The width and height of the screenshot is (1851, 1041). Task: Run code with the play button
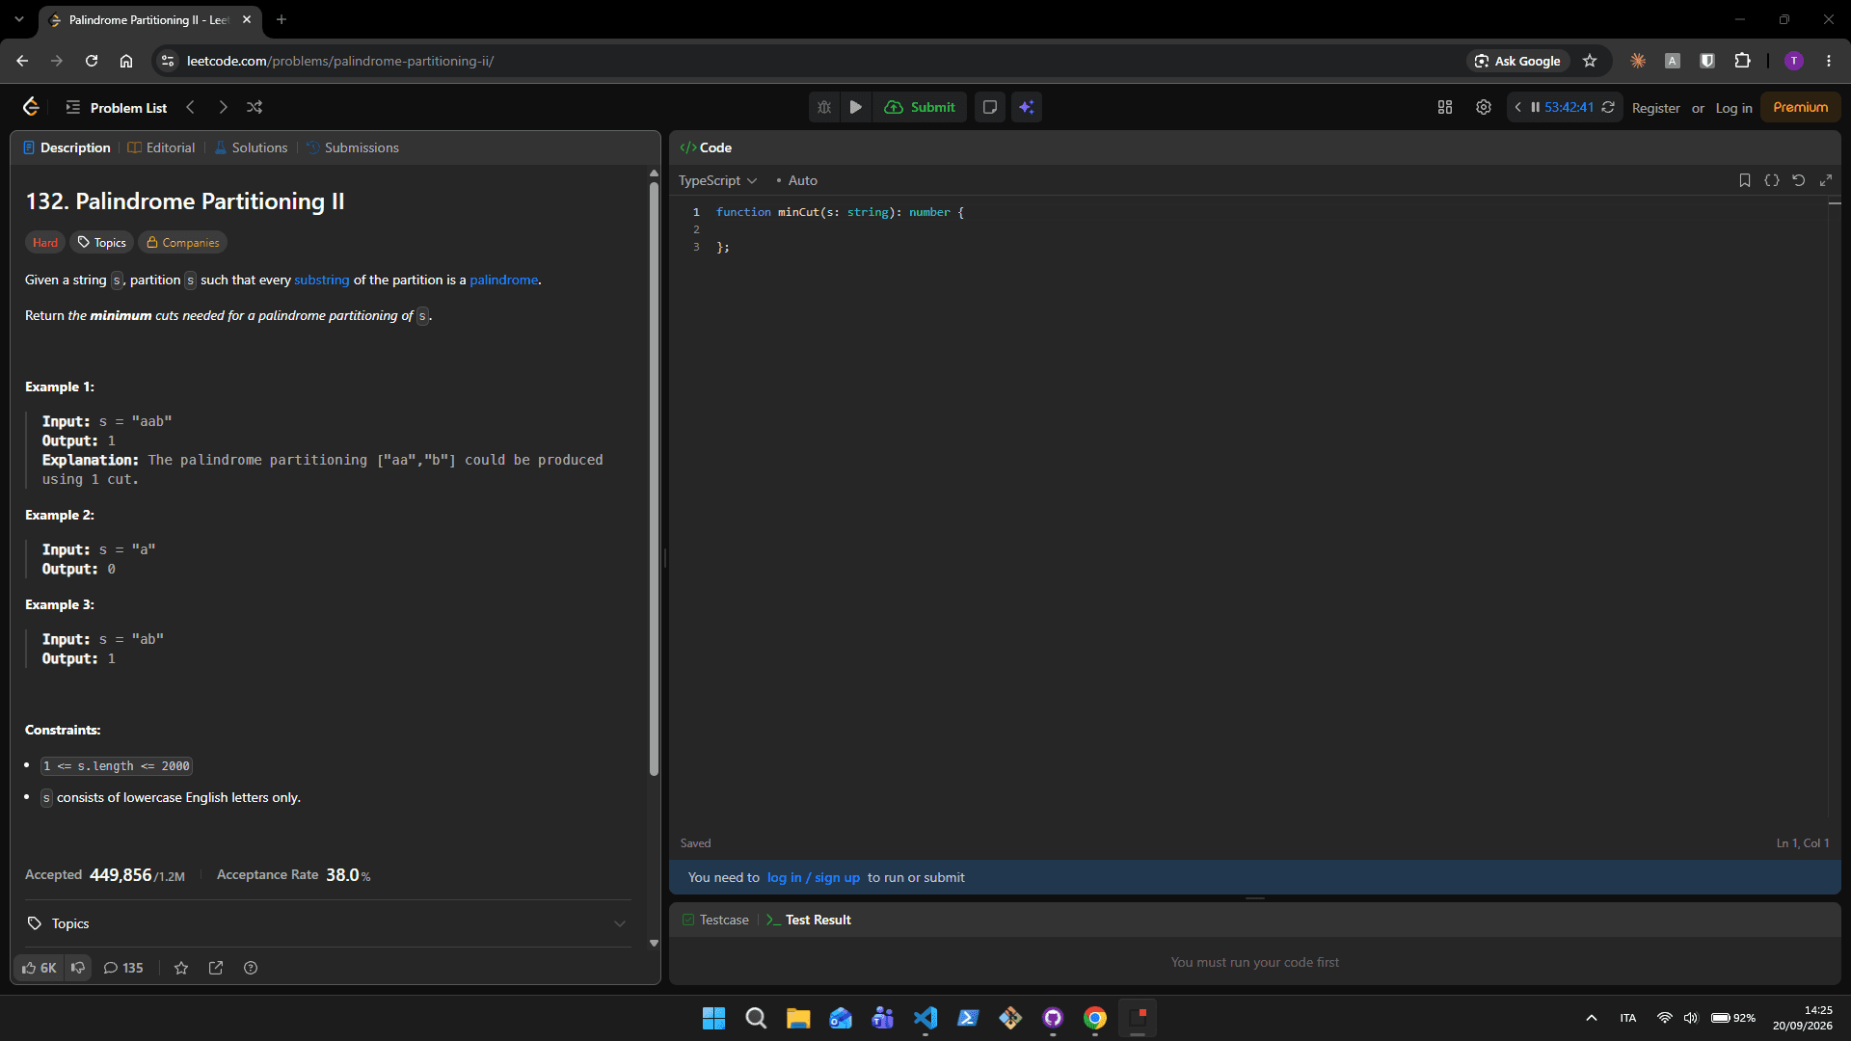tap(855, 107)
